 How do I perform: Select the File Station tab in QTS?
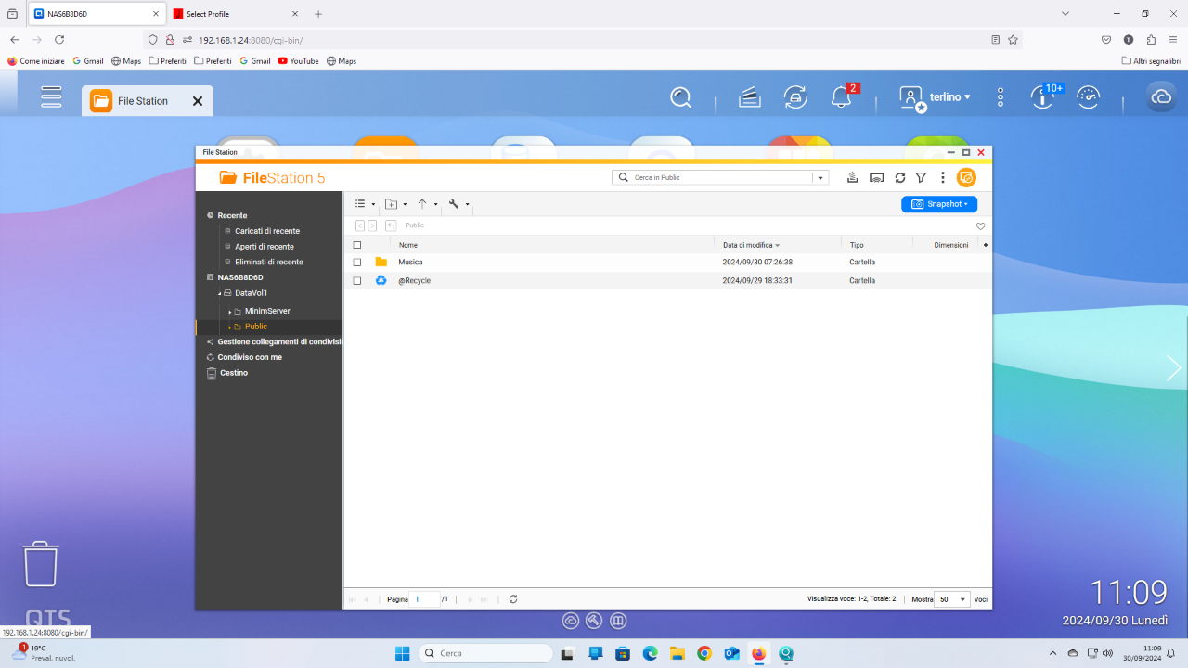click(148, 101)
